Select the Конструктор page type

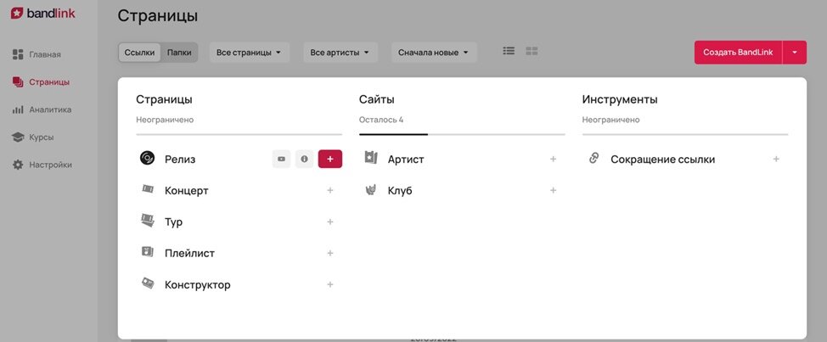[x=197, y=285]
